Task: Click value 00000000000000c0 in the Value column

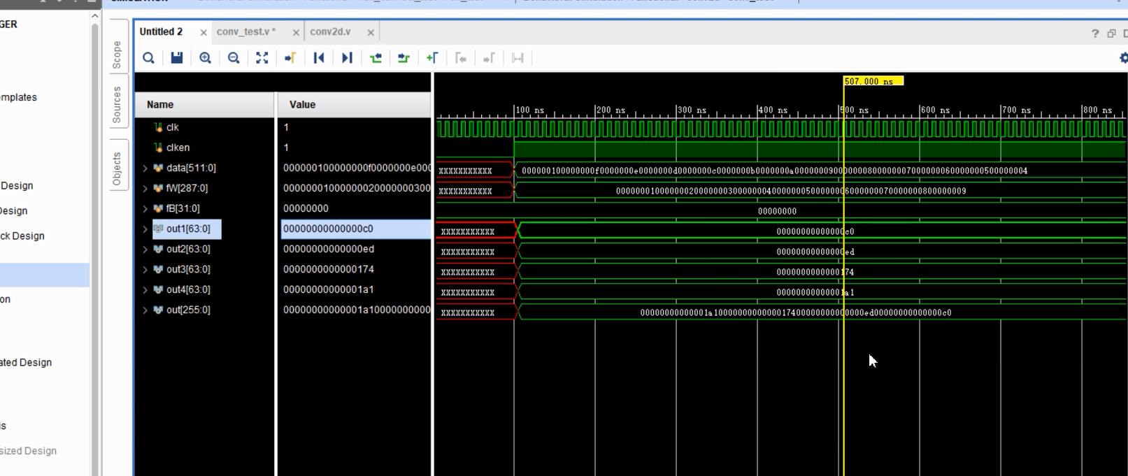Action: tap(328, 229)
